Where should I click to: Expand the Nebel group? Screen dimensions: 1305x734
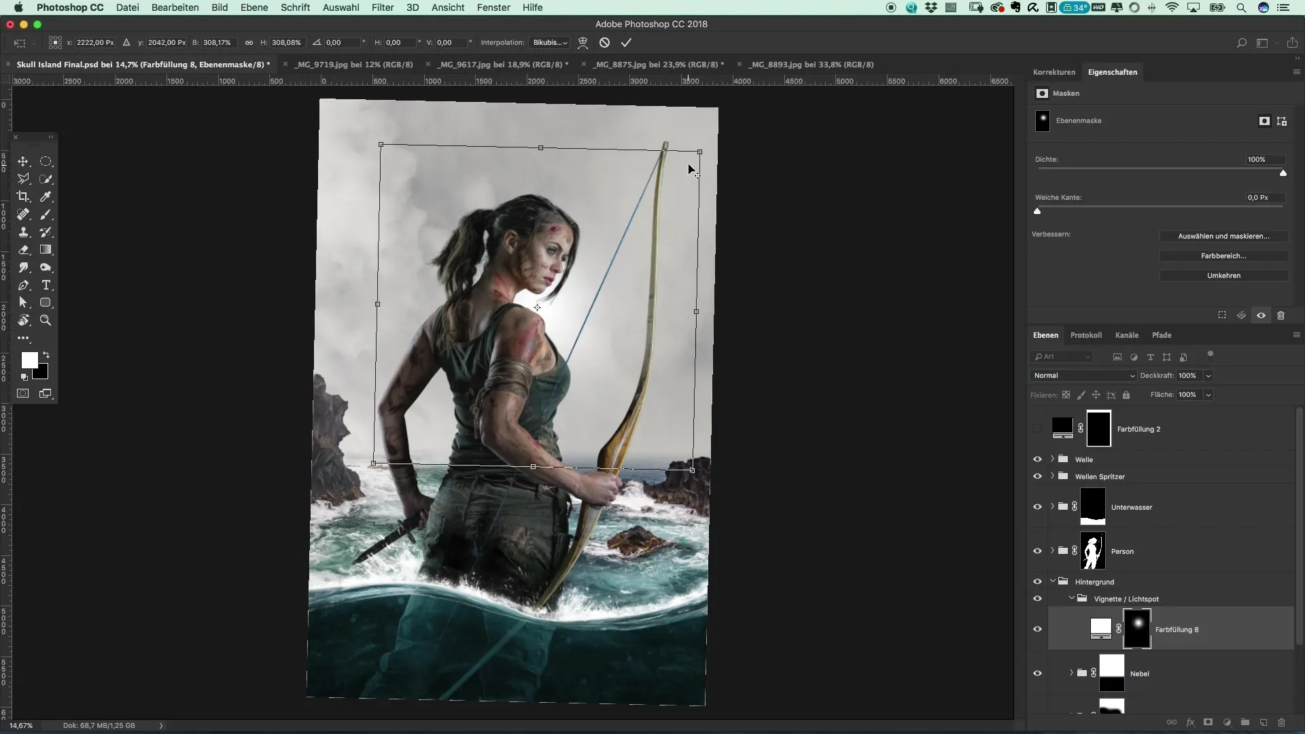click(1071, 673)
